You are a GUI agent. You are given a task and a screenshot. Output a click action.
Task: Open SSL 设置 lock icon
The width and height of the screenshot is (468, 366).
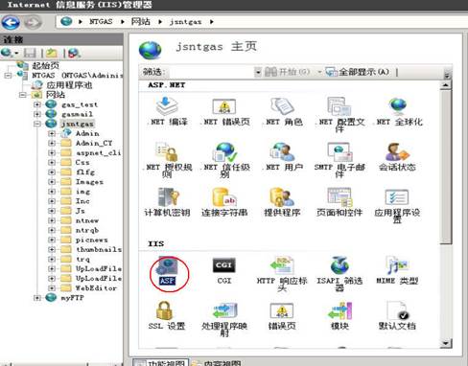click(x=164, y=310)
